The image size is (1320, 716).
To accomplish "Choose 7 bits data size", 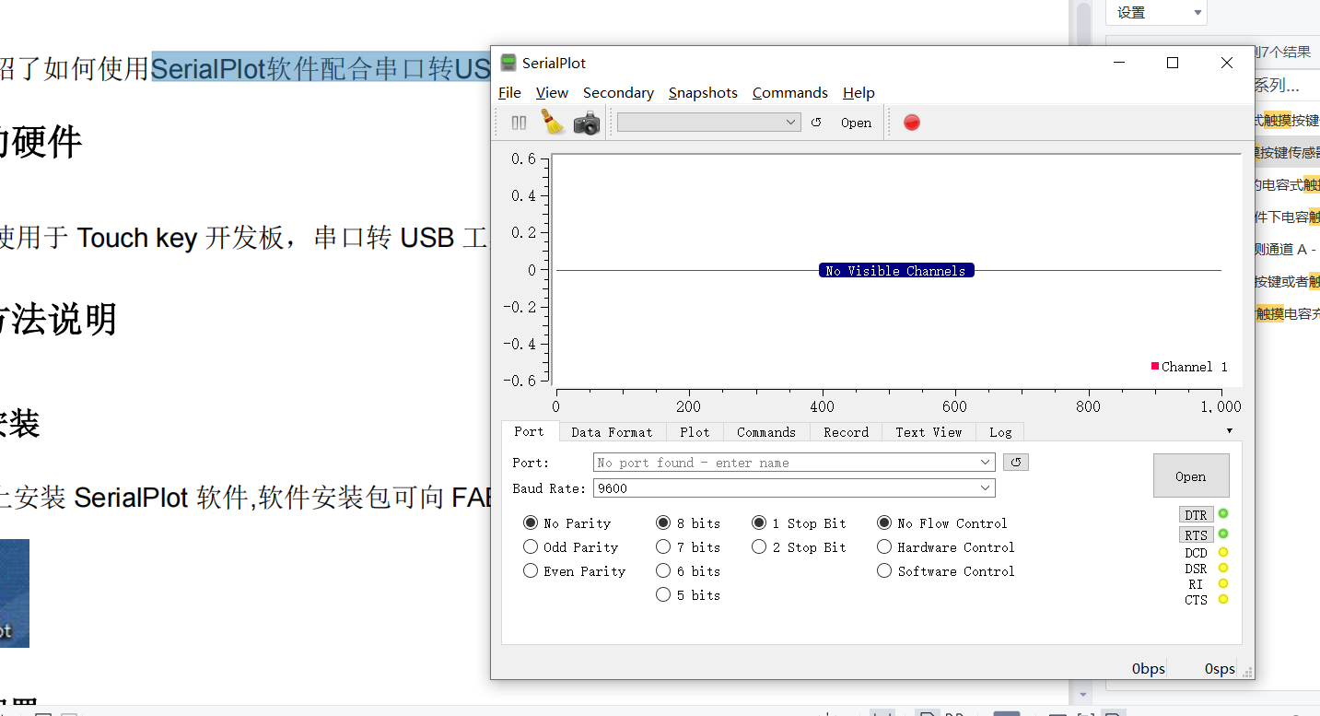I will pos(688,547).
